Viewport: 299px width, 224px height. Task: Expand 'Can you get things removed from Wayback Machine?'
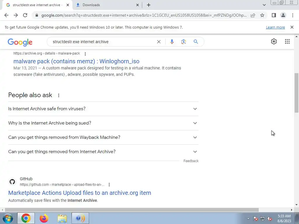[103, 137]
